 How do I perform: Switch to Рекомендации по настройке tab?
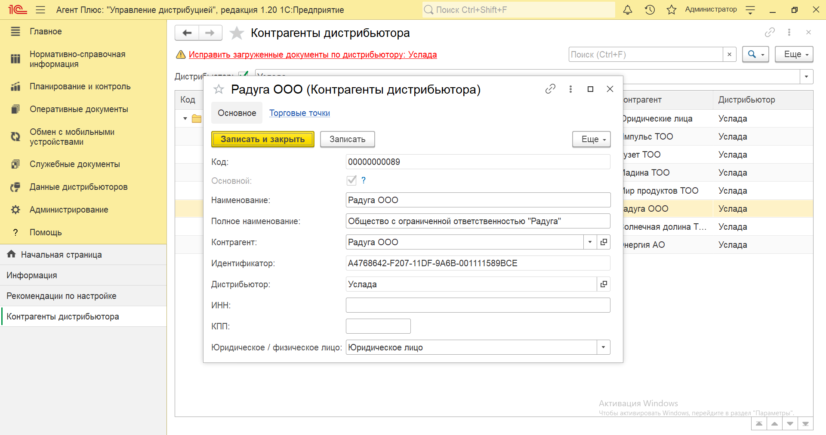tap(83, 296)
